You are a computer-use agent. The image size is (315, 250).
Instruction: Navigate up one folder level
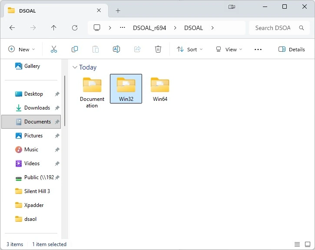click(53, 28)
